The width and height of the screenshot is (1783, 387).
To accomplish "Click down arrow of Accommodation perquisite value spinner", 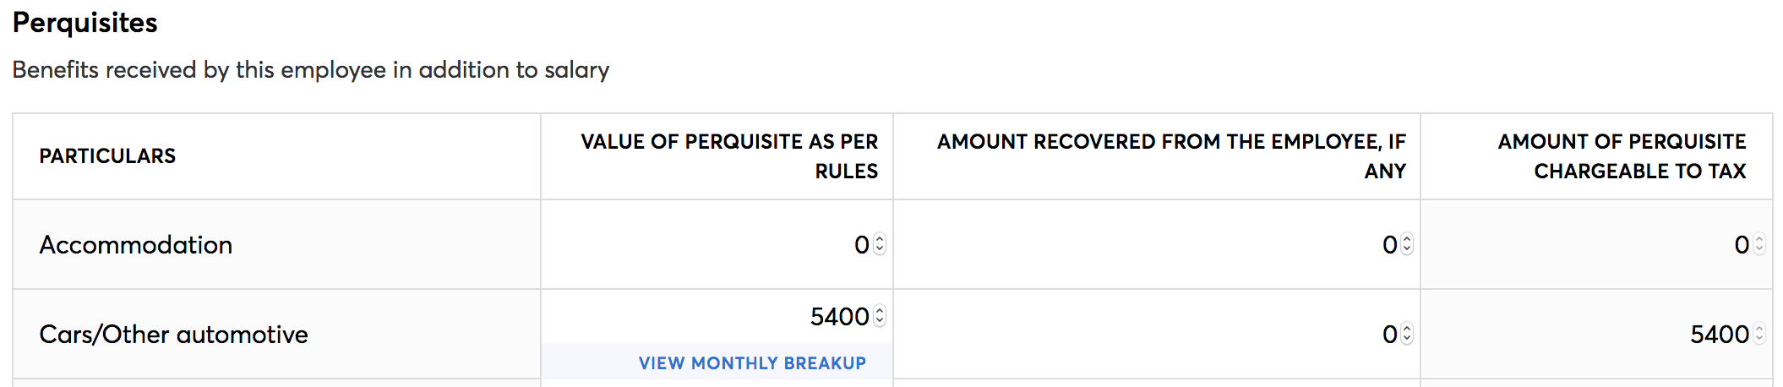I will [x=880, y=249].
